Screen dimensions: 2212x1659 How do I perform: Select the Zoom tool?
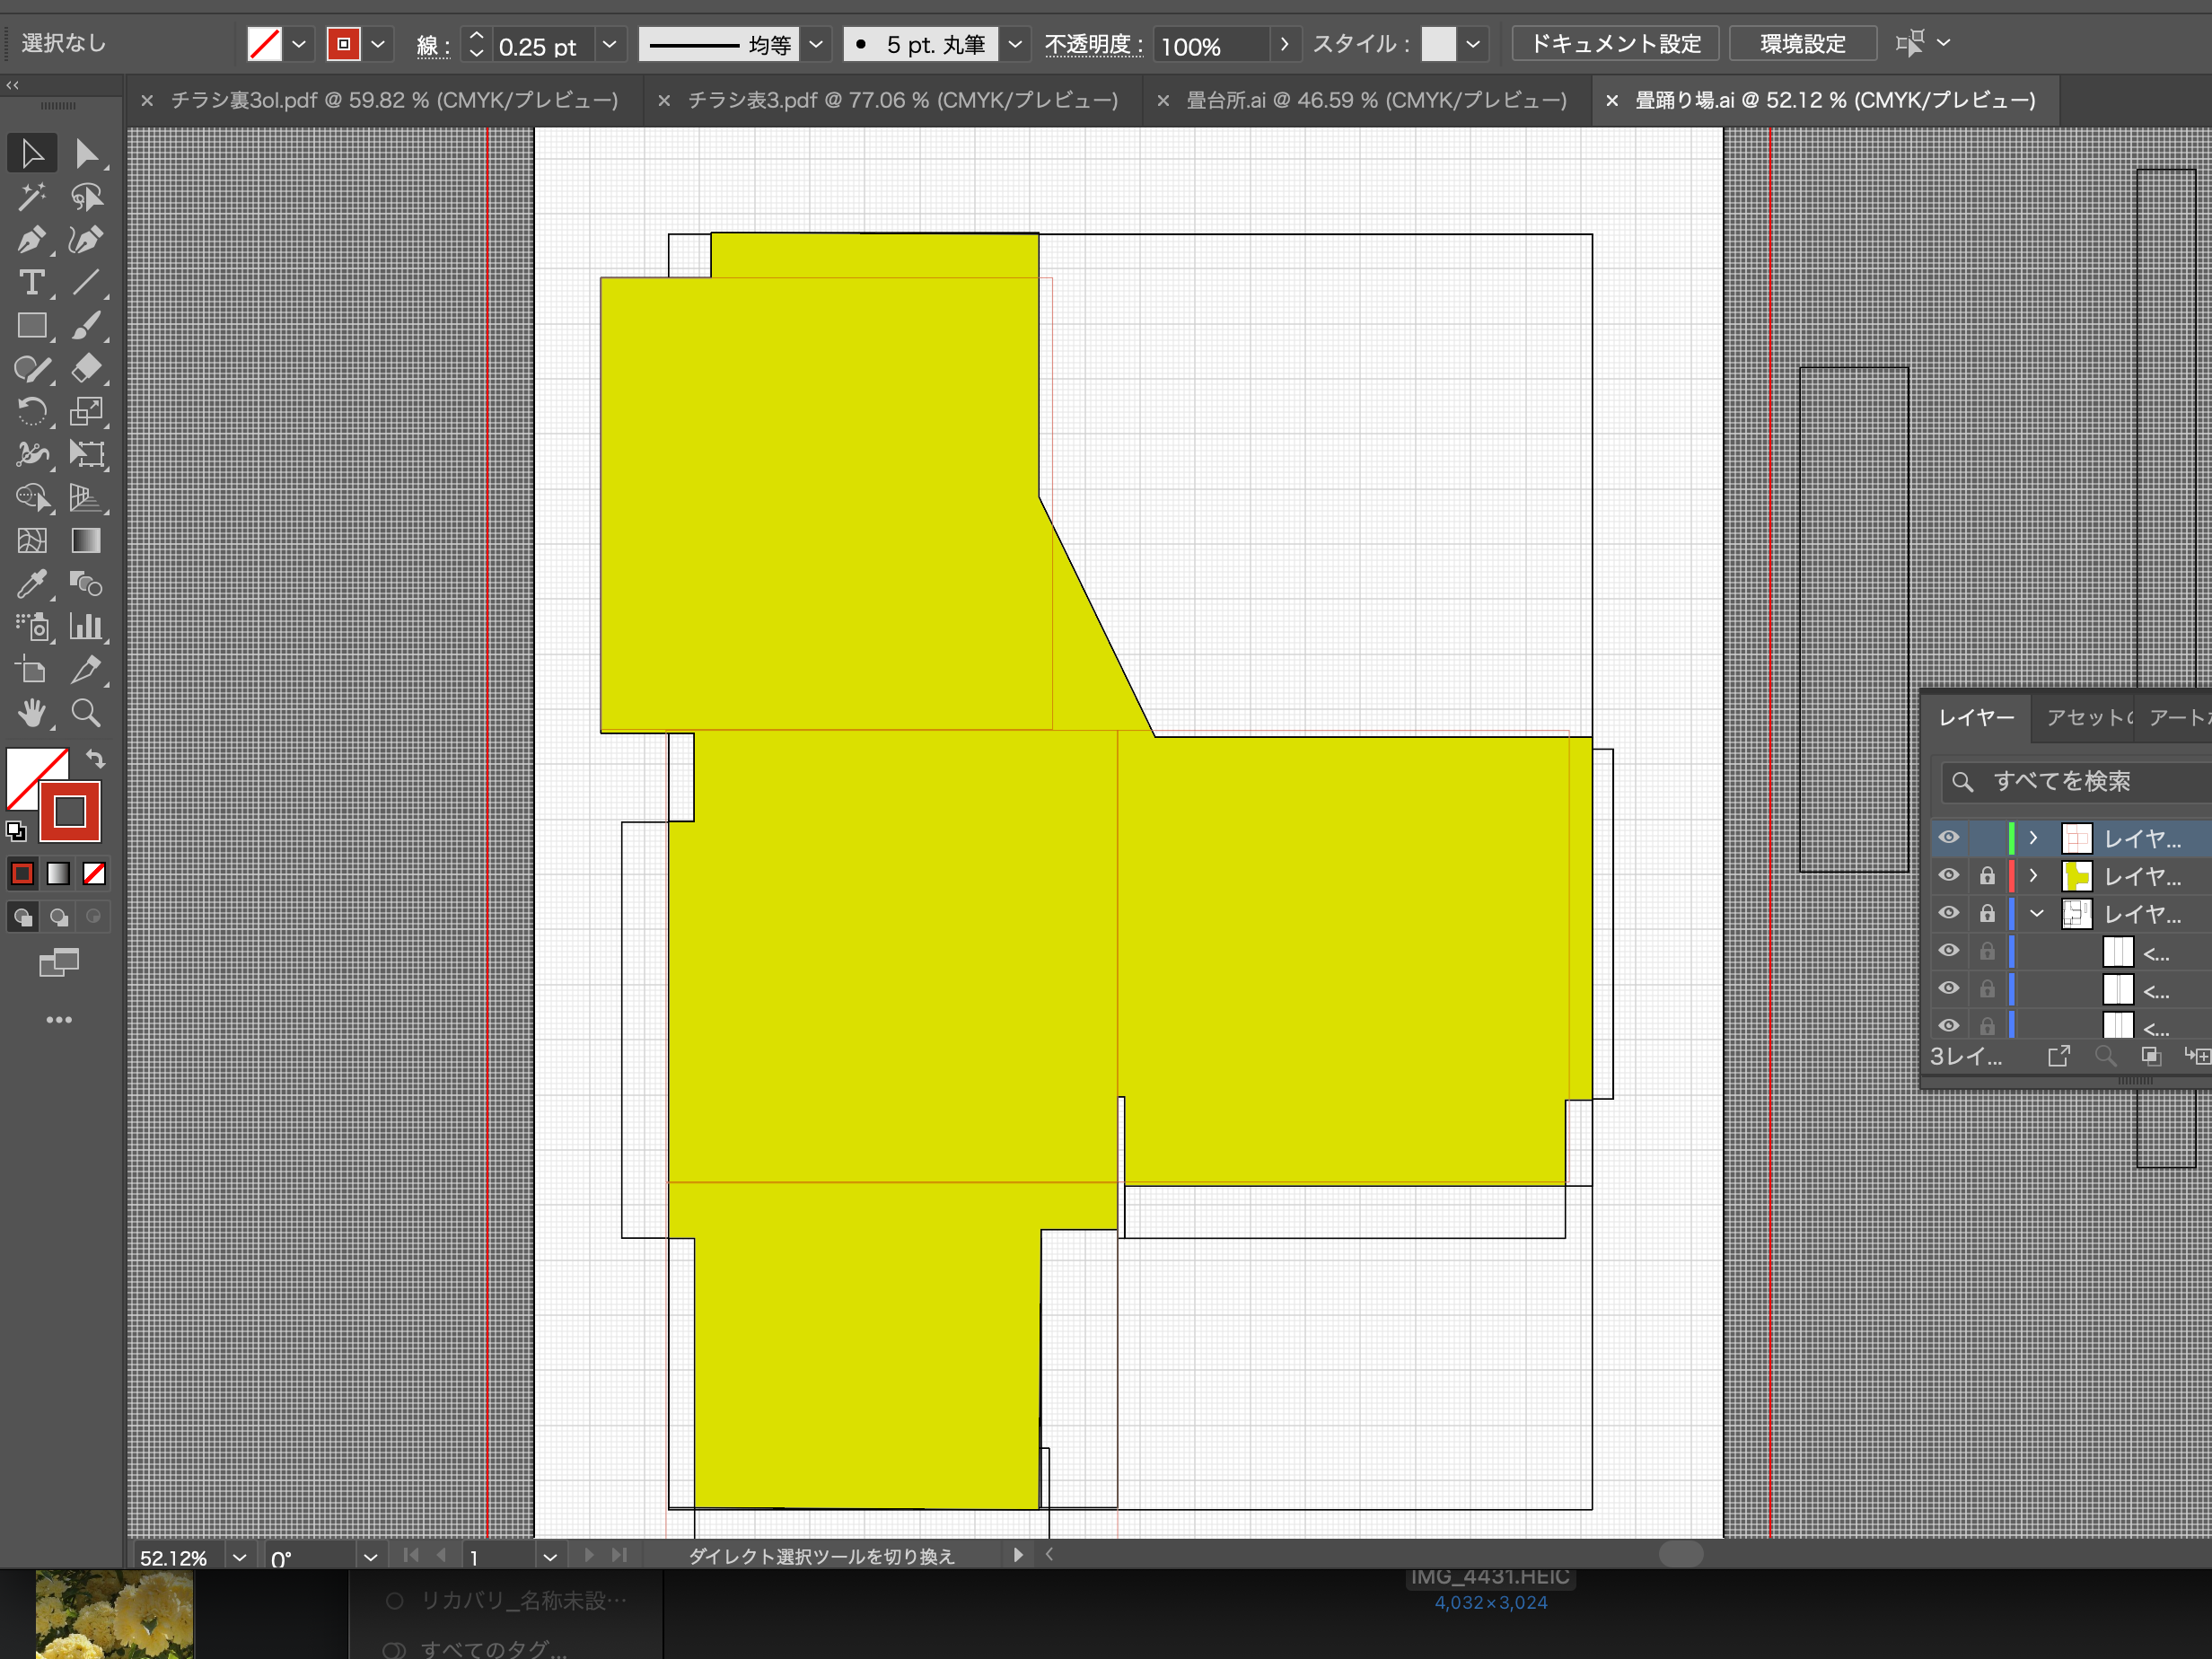tap(86, 713)
